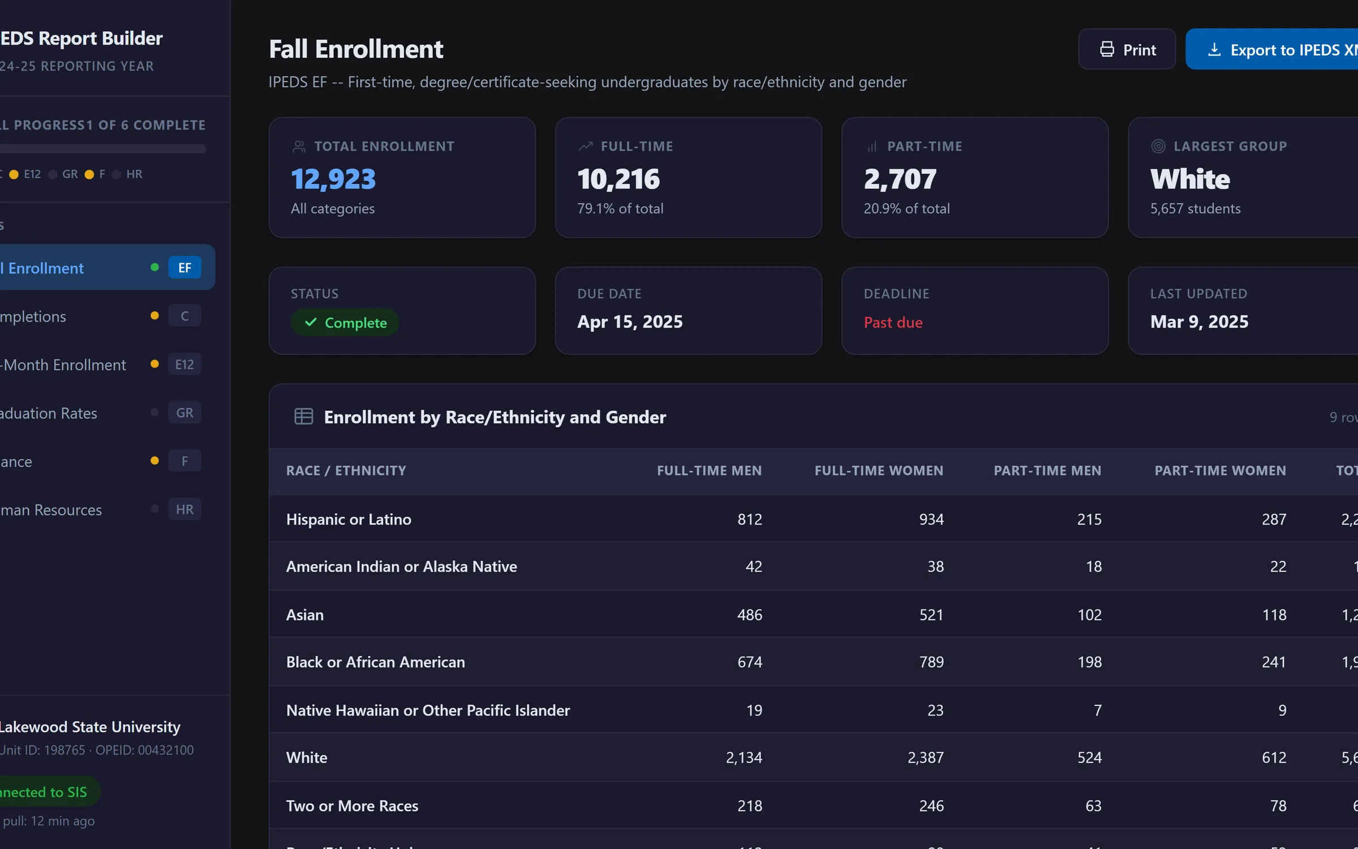Viewport: 1358px width, 849px height.
Task: Click the trend-line icon on Full-Time card
Action: tap(585, 145)
